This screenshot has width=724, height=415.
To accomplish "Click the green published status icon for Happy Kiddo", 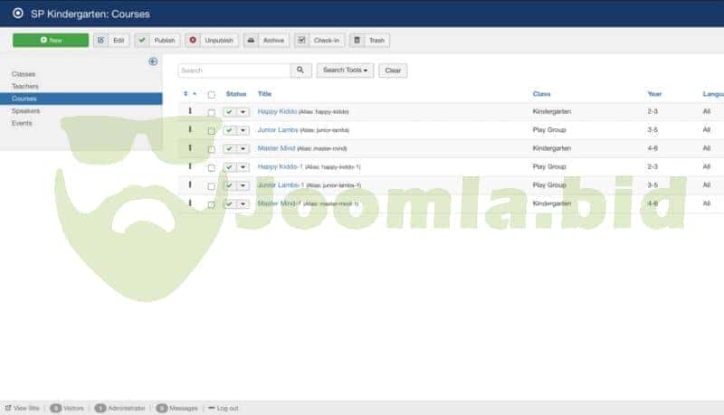I will click(230, 112).
